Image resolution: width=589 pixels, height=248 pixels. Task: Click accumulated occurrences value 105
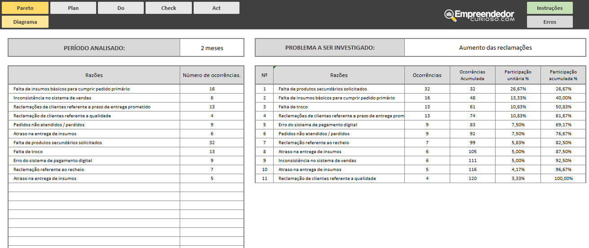pyautogui.click(x=473, y=151)
